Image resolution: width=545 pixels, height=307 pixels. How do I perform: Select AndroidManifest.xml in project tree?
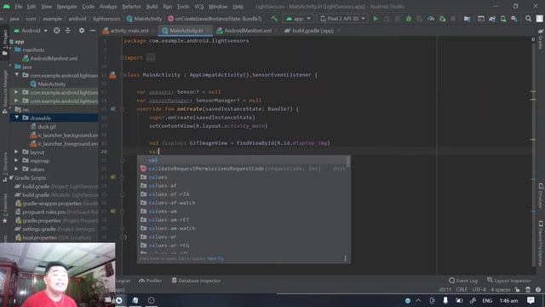[x=50, y=59]
